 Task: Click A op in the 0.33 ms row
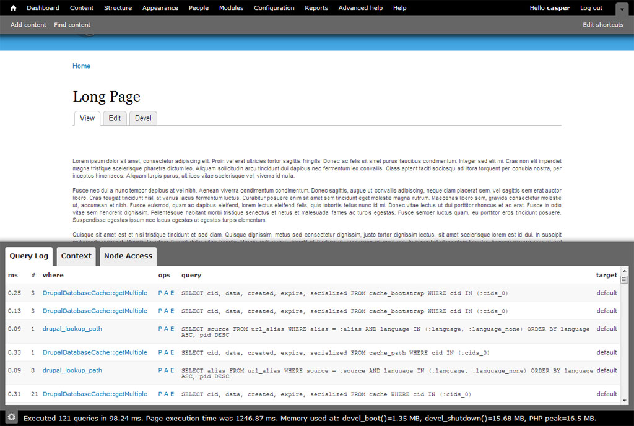click(x=166, y=352)
